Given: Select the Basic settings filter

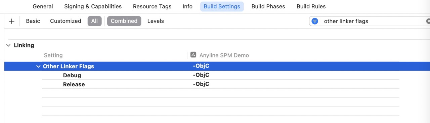Looking at the screenshot, I should tap(33, 21).
